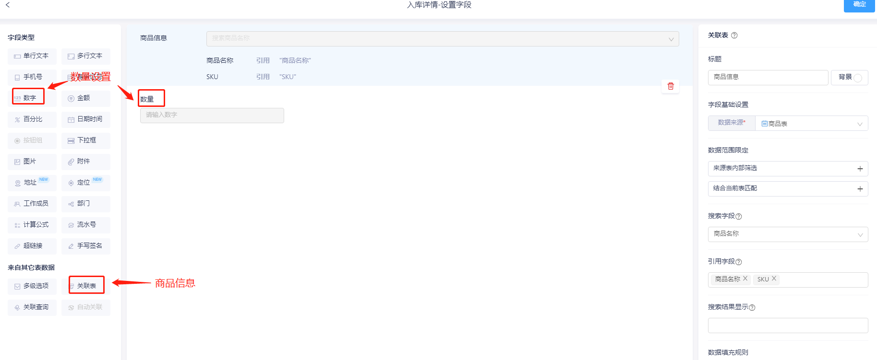
Task: Select the 附件 attachment field type
Action: click(86, 162)
